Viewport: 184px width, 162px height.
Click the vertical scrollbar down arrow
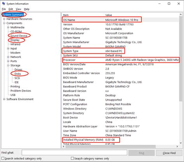click(181, 143)
